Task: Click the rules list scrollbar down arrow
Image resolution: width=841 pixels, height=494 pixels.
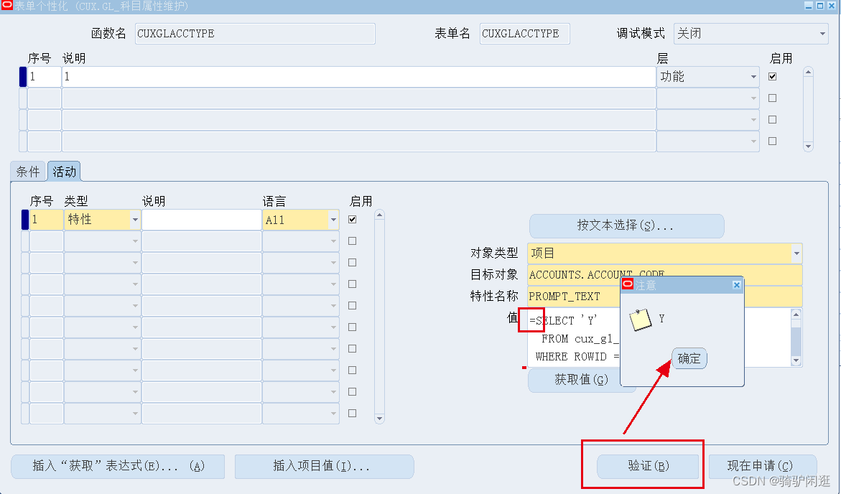Action: click(808, 146)
